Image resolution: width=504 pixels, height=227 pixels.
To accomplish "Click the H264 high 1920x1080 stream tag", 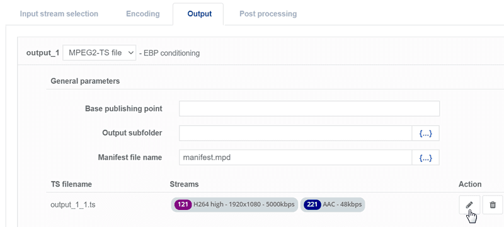I will point(234,204).
